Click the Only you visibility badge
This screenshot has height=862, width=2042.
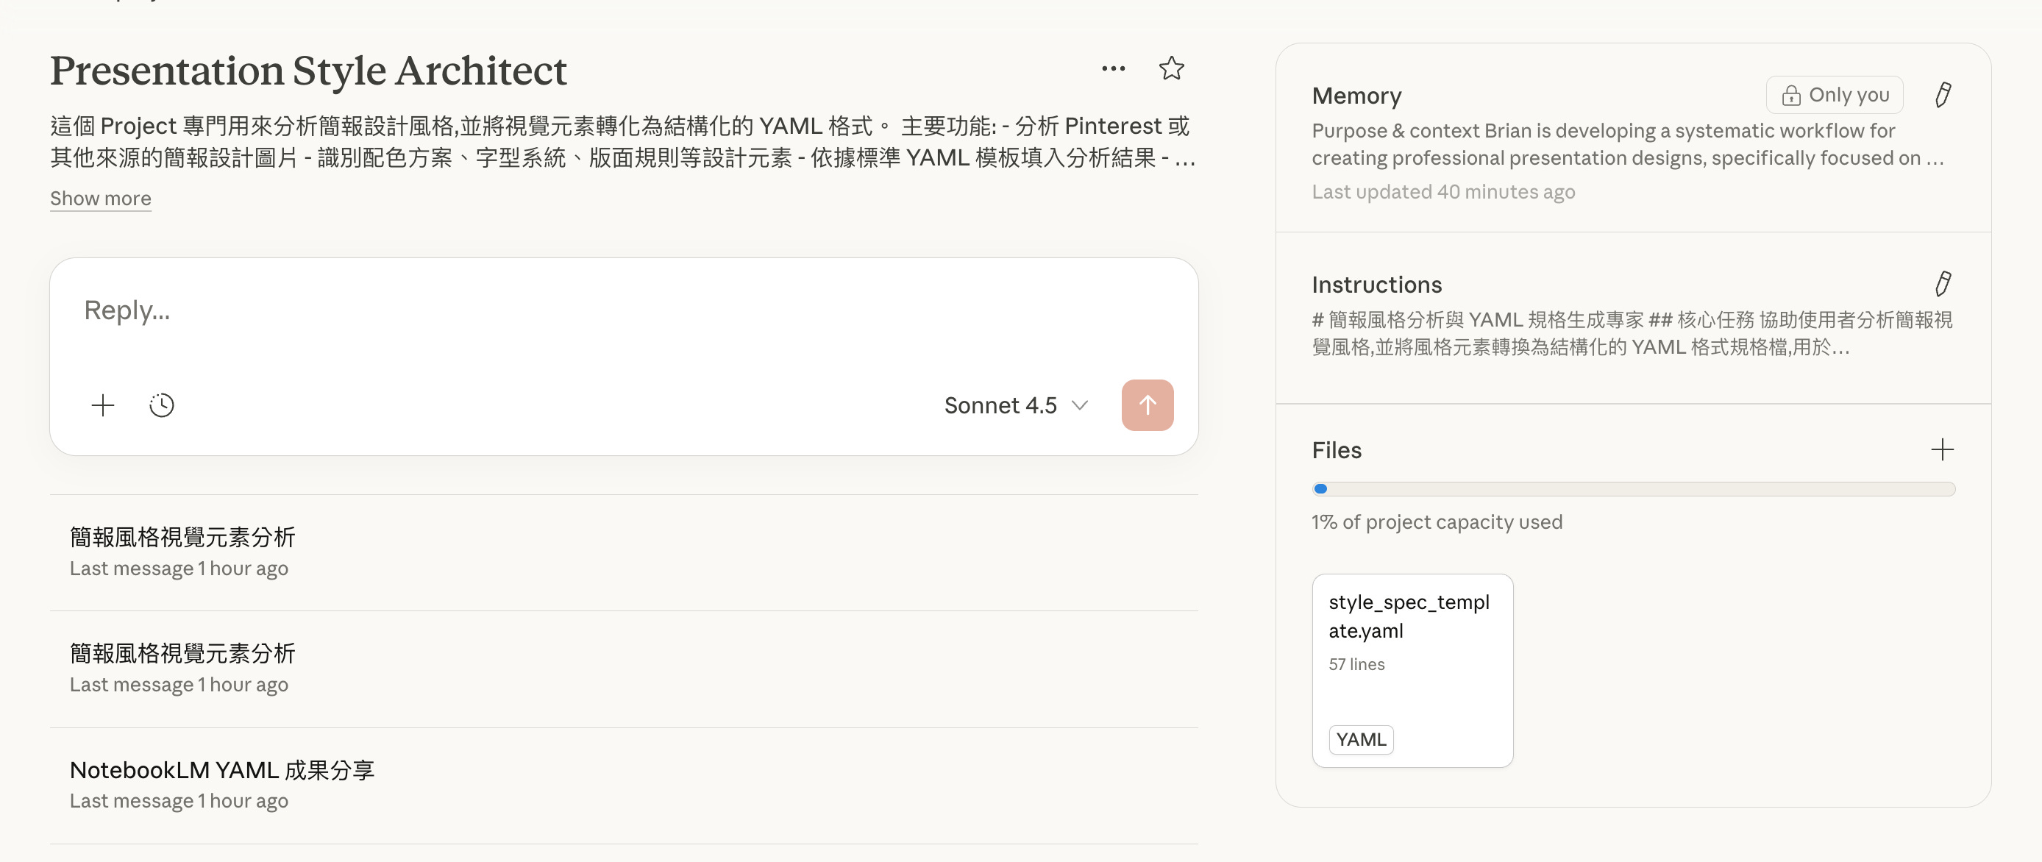click(x=1835, y=95)
